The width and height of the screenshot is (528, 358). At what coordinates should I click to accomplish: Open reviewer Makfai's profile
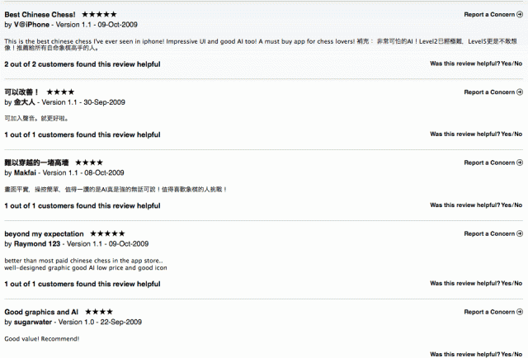pyautogui.click(x=26, y=173)
